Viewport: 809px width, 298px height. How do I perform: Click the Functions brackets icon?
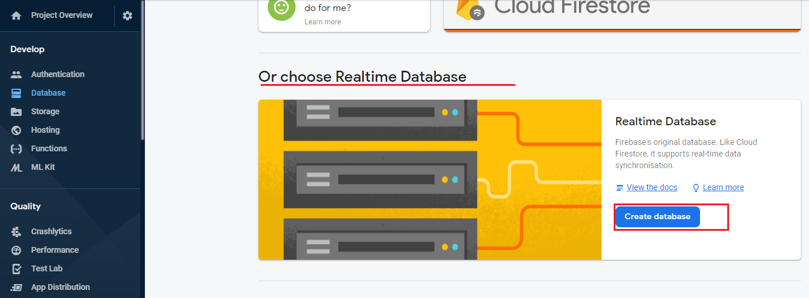16,148
